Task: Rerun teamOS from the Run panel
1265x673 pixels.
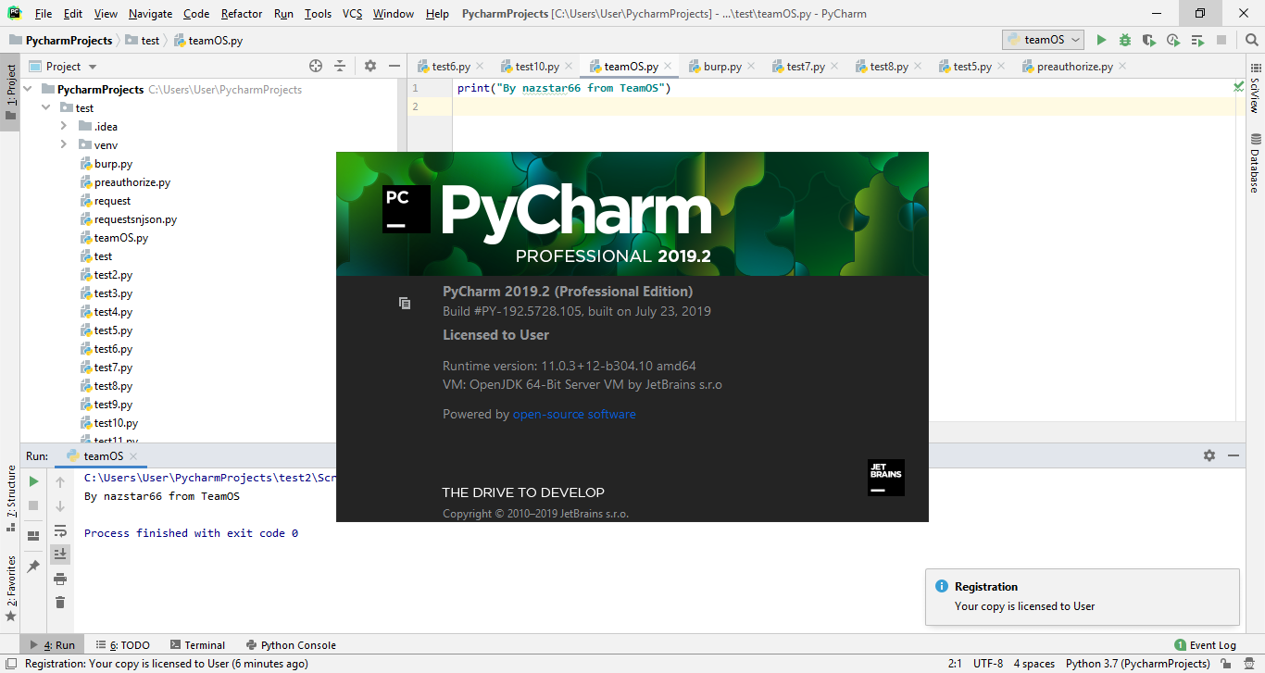Action: point(33,481)
